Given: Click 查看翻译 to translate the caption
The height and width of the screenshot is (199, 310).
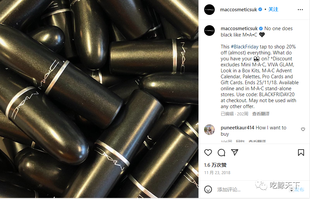Looking at the screenshot, I should coord(261,114).
